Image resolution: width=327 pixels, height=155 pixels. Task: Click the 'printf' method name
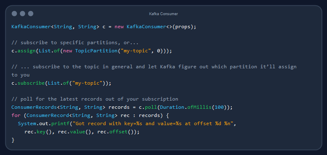(x=60, y=124)
